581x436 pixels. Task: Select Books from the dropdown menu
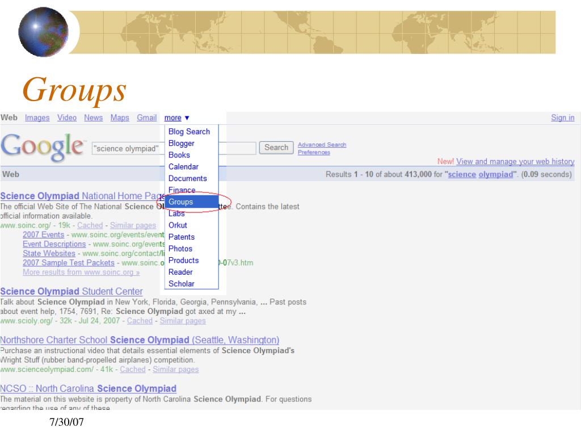179,155
